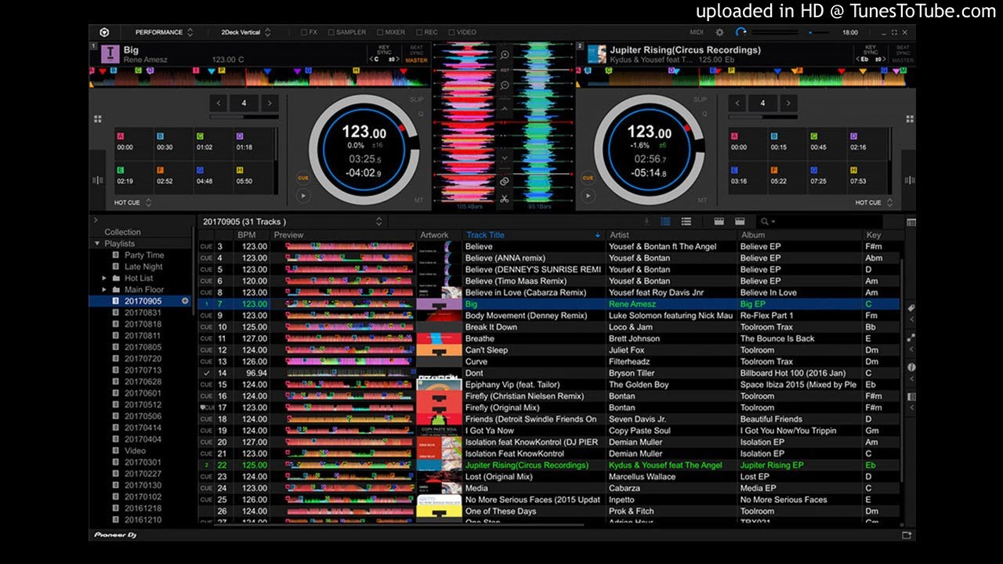Sort by the Album column header
This screenshot has width=1003, height=564.
tap(800, 235)
